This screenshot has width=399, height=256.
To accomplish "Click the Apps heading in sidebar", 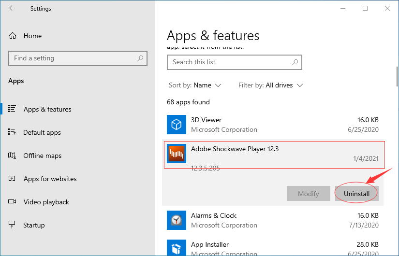I will tap(16, 81).
